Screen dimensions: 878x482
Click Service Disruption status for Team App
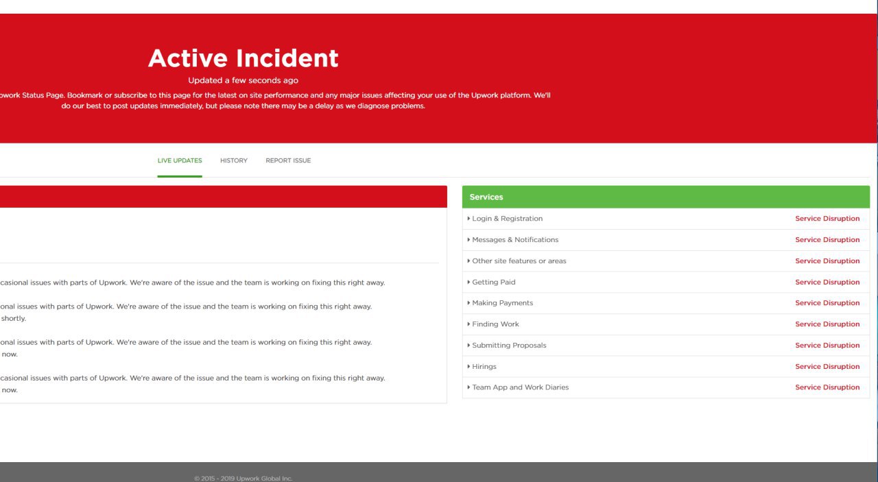[x=827, y=387]
